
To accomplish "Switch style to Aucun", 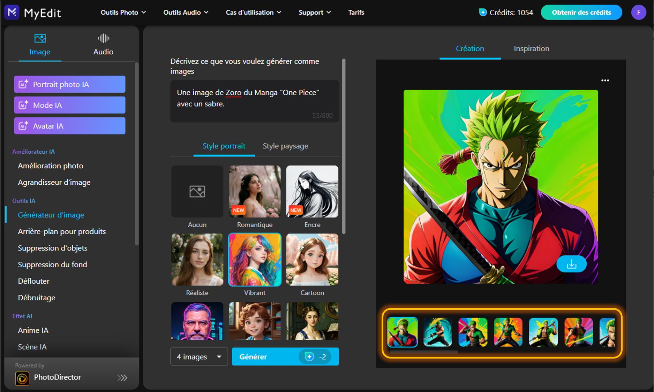I will click(x=197, y=191).
